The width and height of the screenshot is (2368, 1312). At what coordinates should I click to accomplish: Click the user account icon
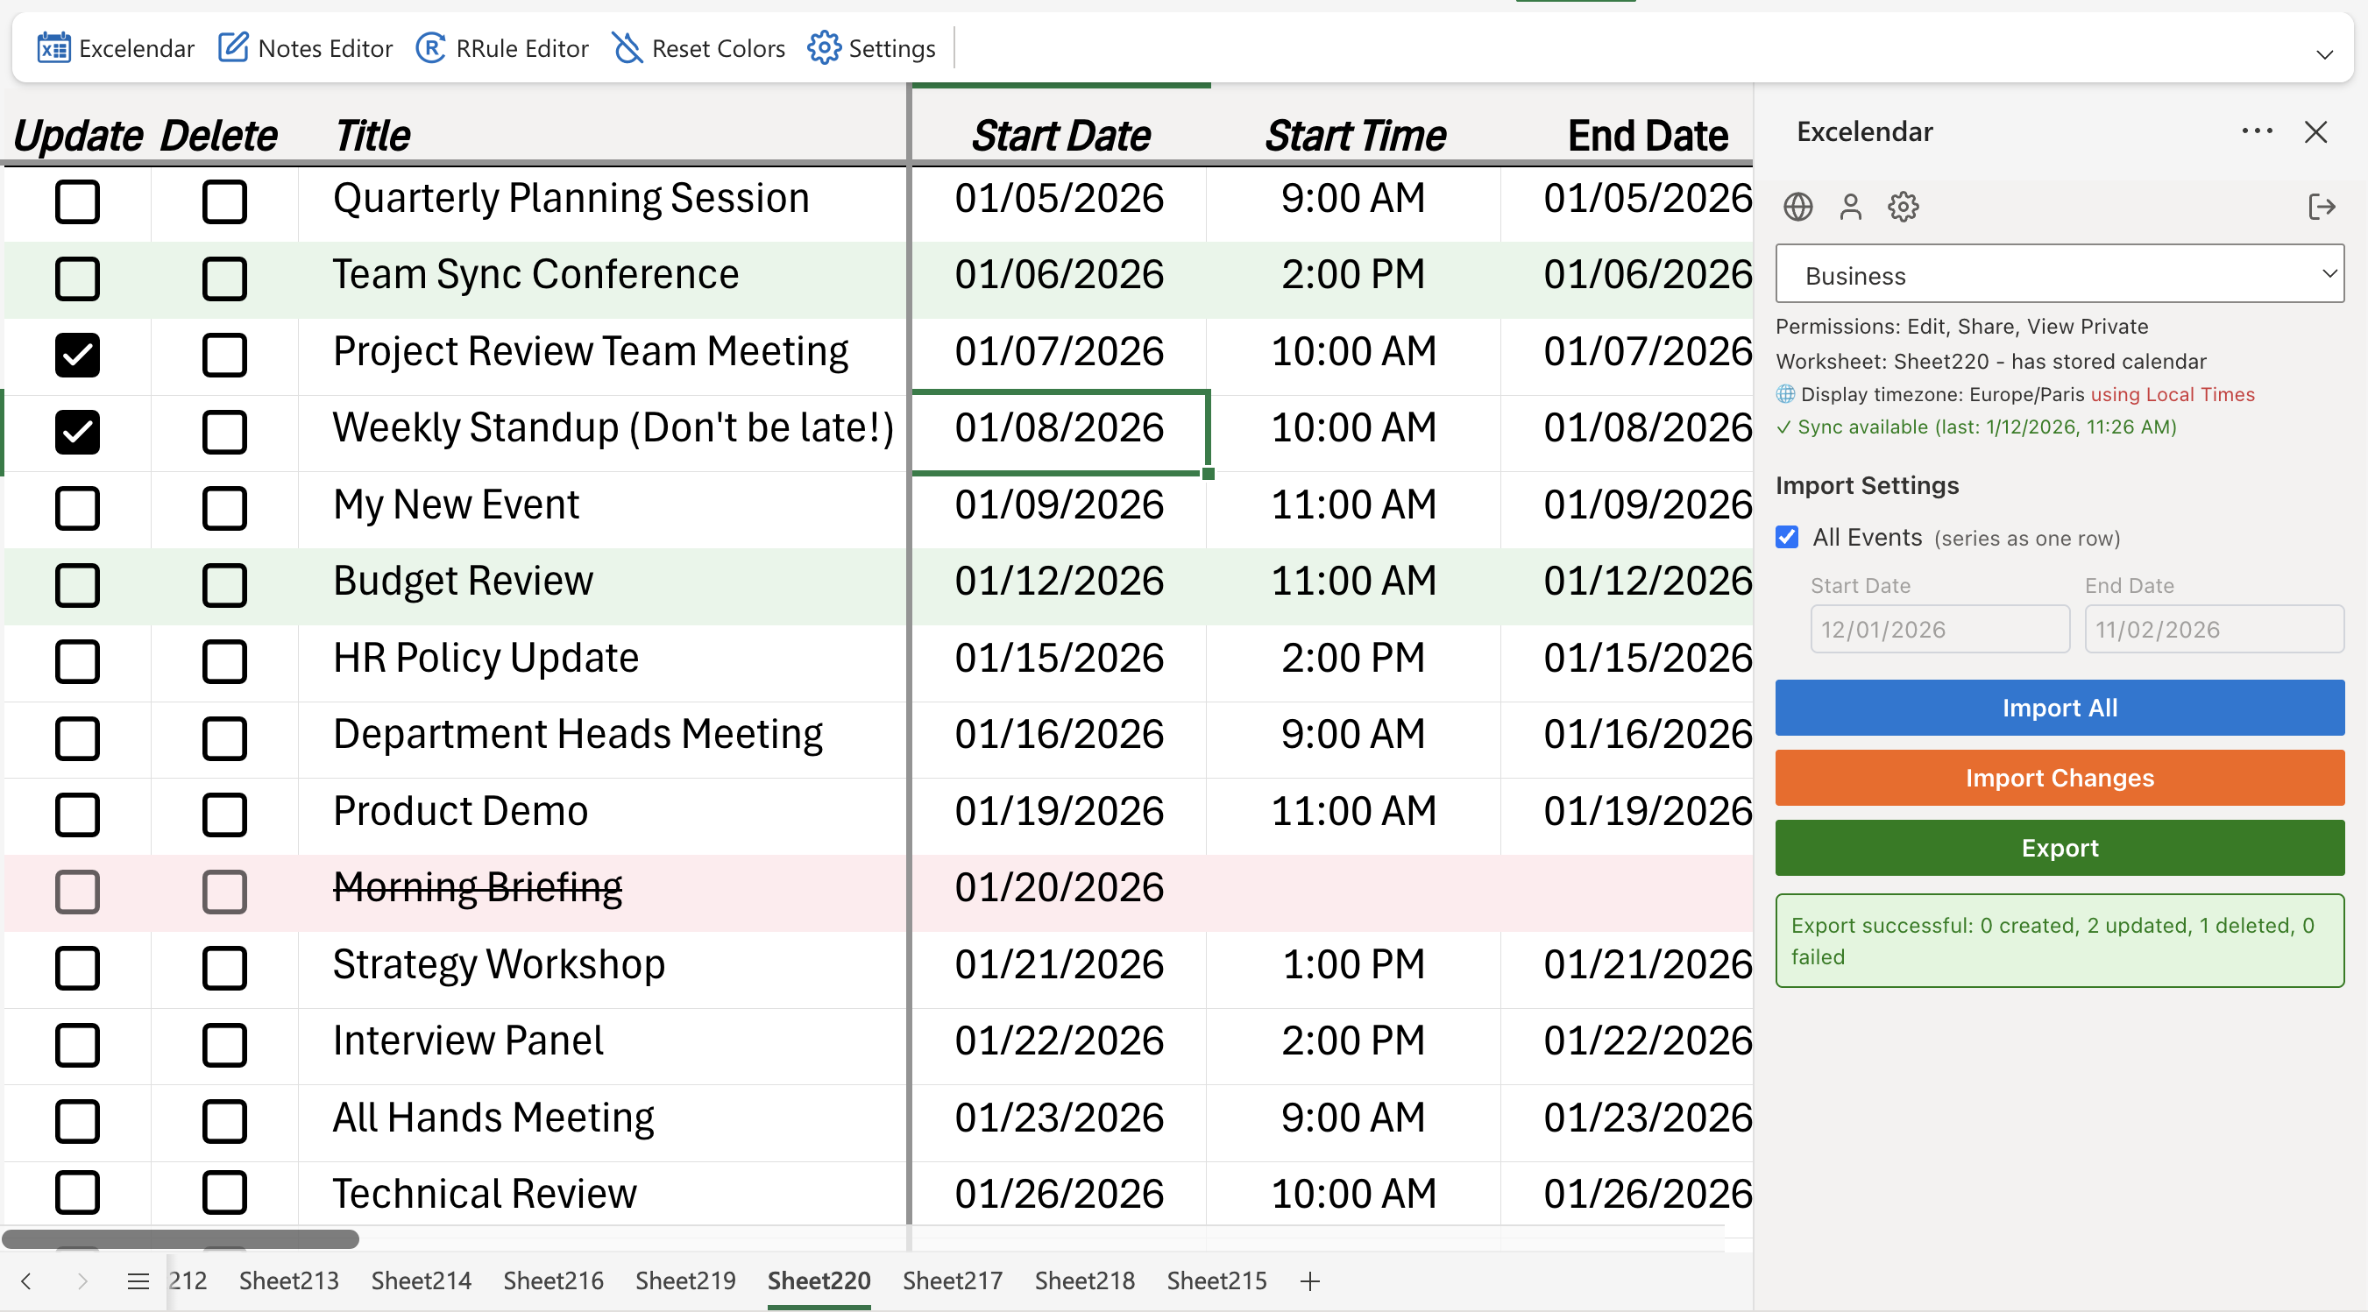tap(1850, 206)
